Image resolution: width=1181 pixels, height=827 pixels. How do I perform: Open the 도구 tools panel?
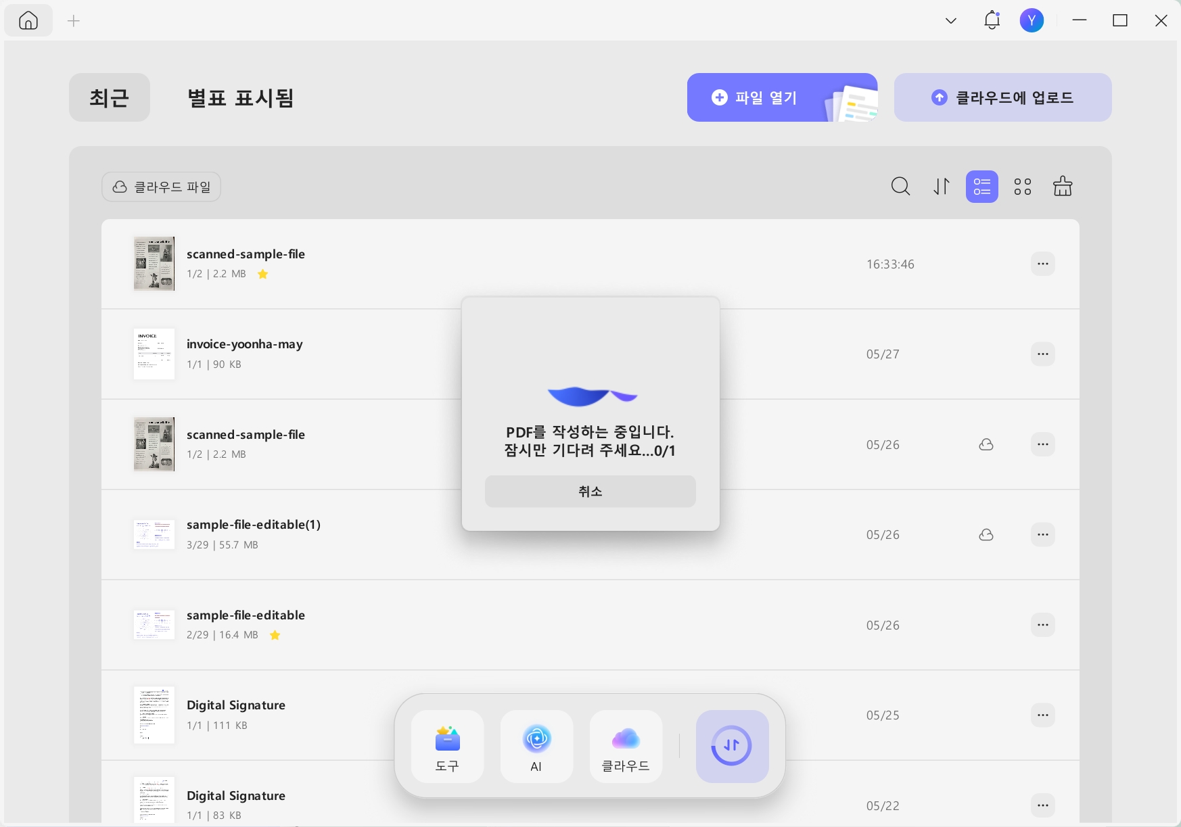tap(447, 747)
